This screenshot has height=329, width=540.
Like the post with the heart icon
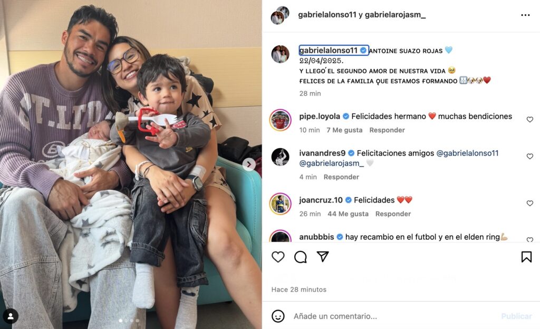coord(278,257)
